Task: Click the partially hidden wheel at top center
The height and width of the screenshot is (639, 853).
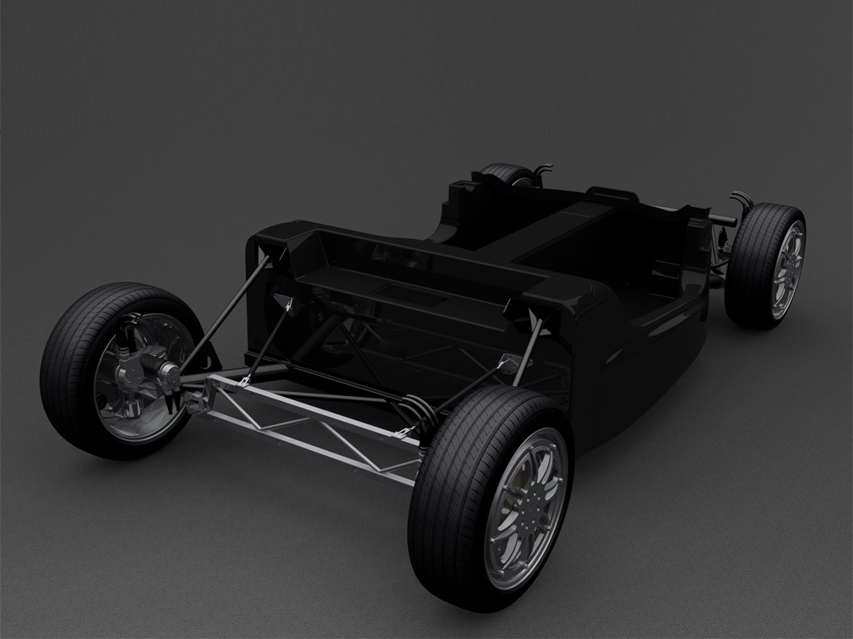Action: [x=505, y=173]
